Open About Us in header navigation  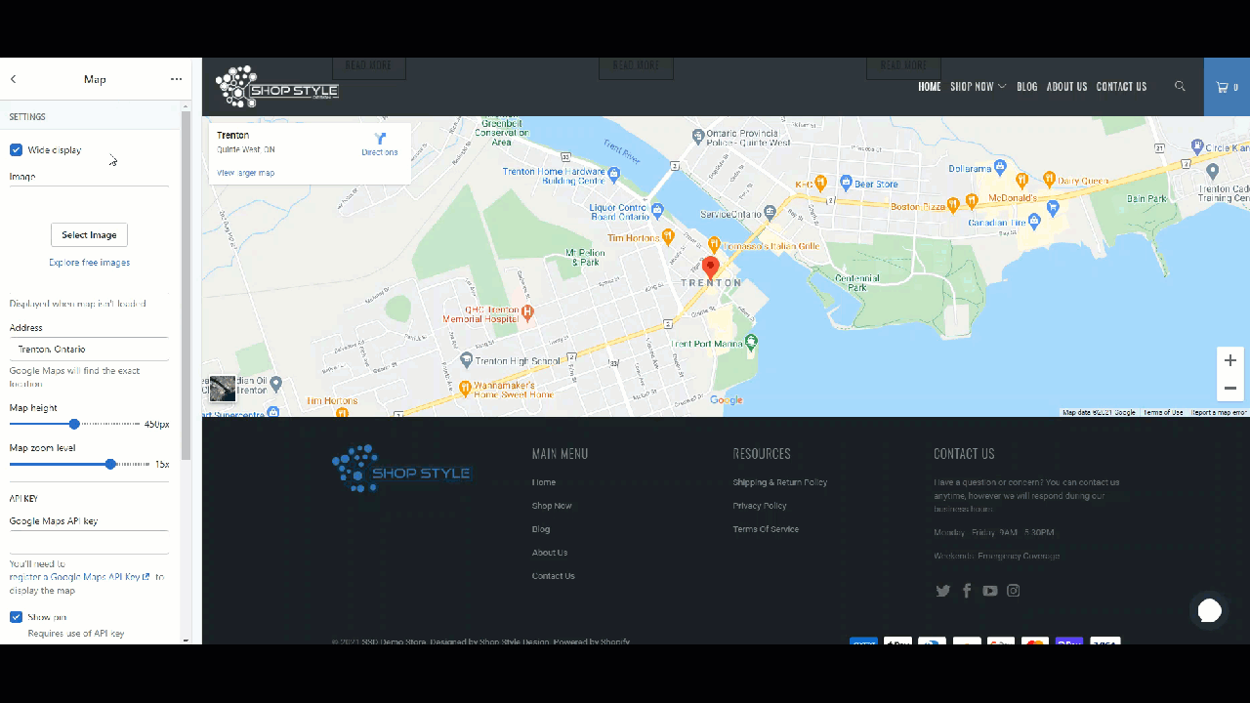click(1066, 87)
